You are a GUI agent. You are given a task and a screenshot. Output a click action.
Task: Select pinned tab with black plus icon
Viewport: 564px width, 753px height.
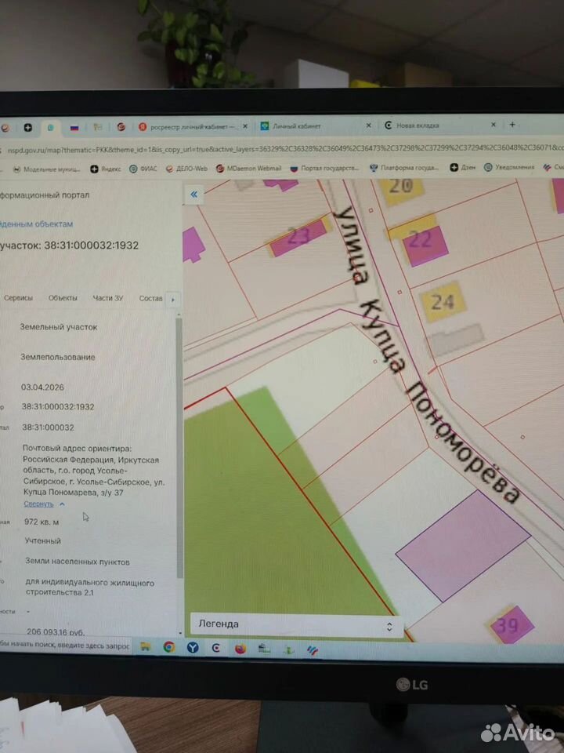coord(28,128)
